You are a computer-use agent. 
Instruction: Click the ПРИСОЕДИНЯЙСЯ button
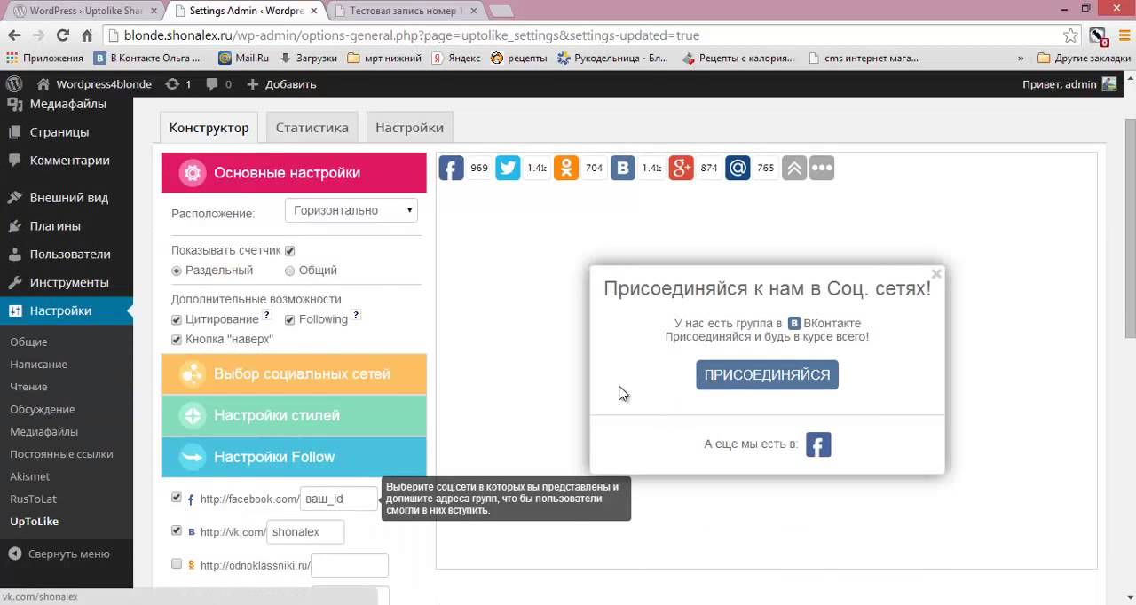(x=767, y=374)
